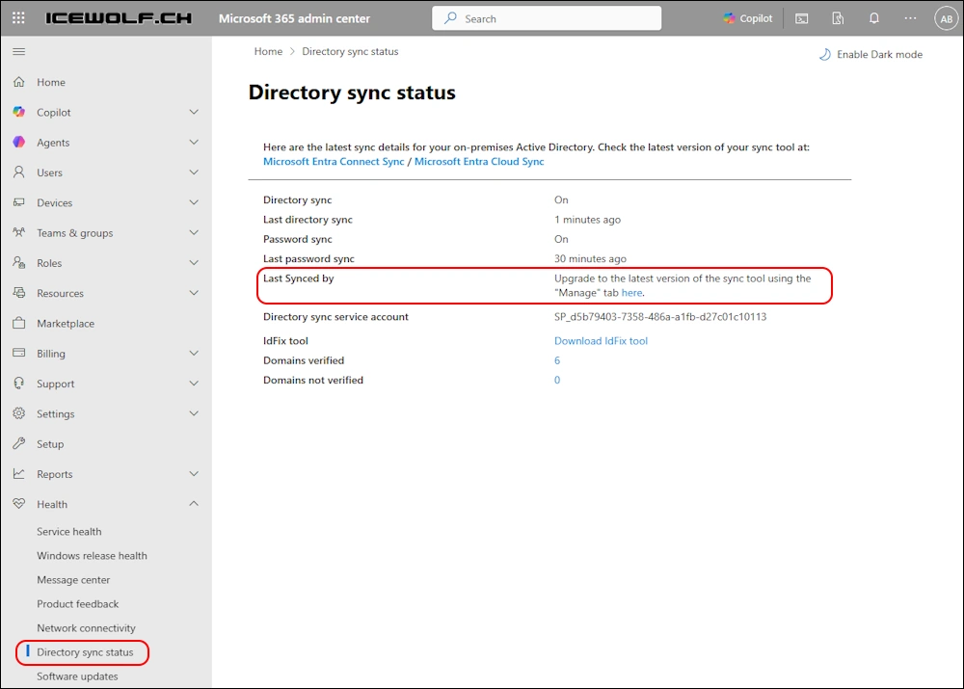This screenshot has width=964, height=689.
Task: Go to Marketplace in the sidebar
Action: tap(66, 324)
